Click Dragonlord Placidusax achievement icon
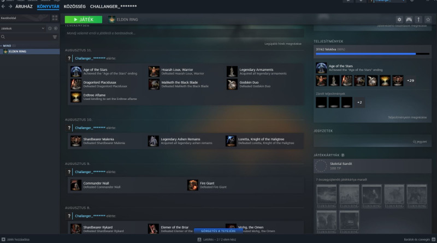The height and width of the screenshot is (243, 437). coord(76,84)
